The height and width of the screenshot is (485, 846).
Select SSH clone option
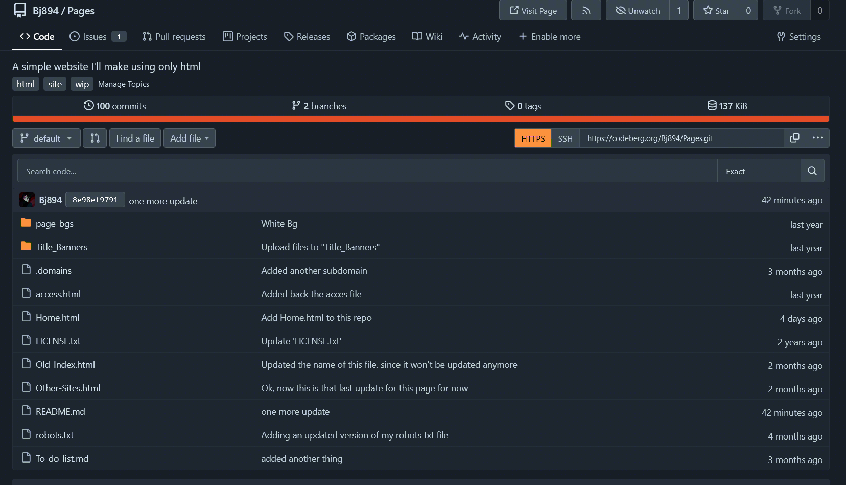565,138
